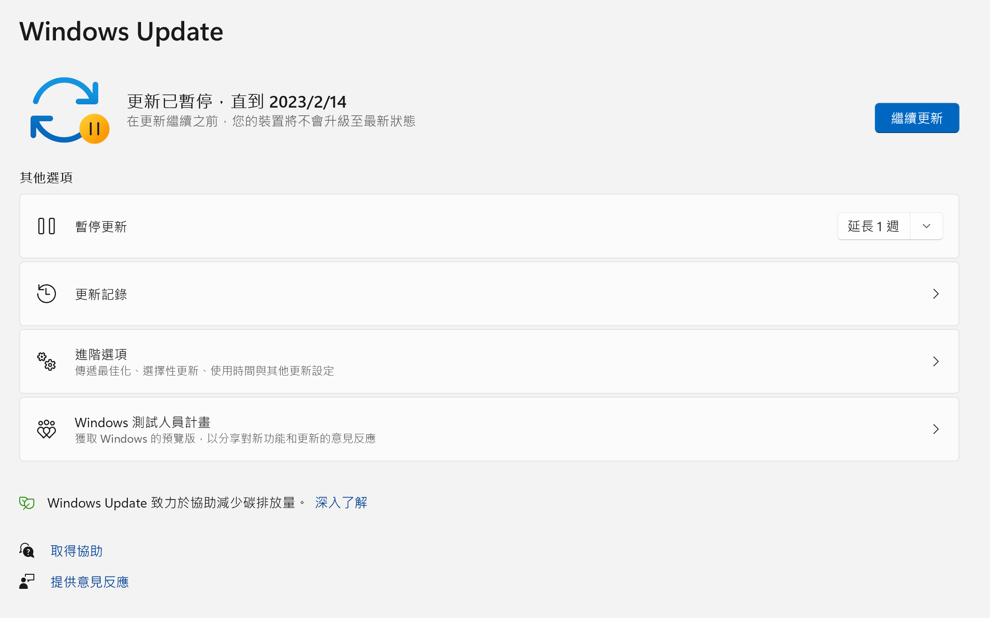
Task: Open the 延長 1 週 pause dropdown arrow
Action: click(926, 226)
